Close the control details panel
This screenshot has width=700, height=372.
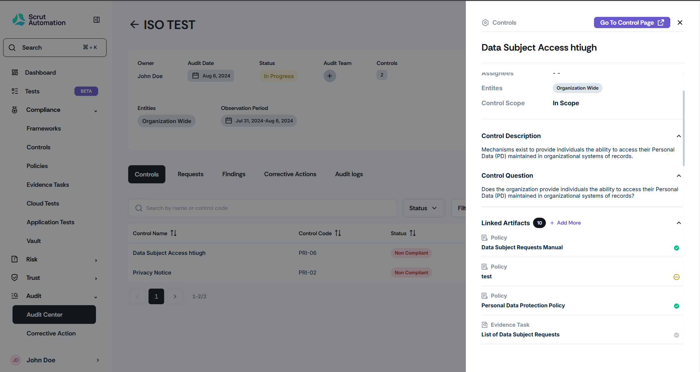680,22
